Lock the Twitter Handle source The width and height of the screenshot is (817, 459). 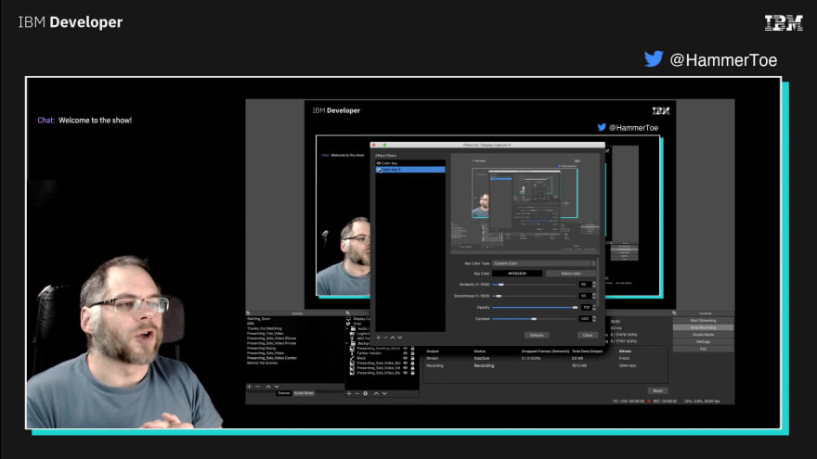pyautogui.click(x=412, y=353)
